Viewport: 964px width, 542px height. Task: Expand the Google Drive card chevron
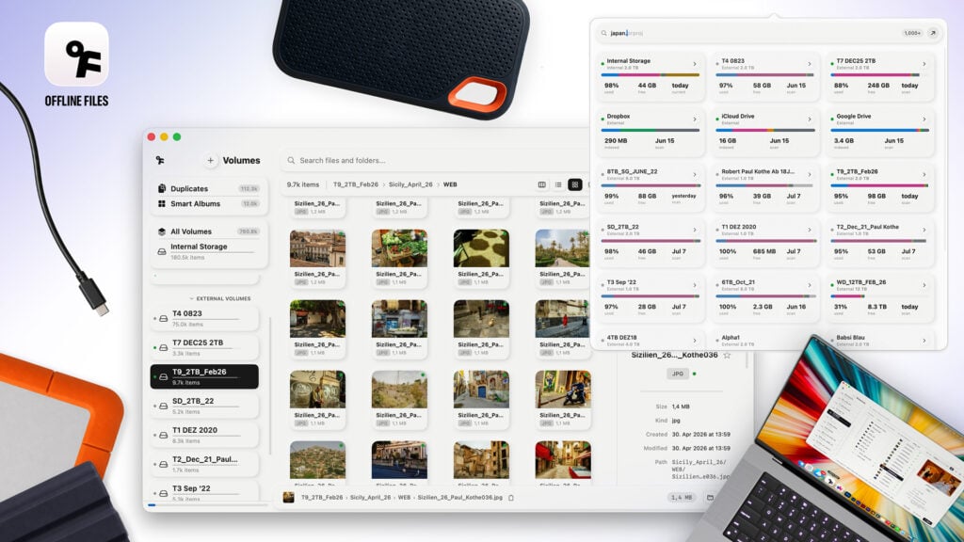pos(924,120)
